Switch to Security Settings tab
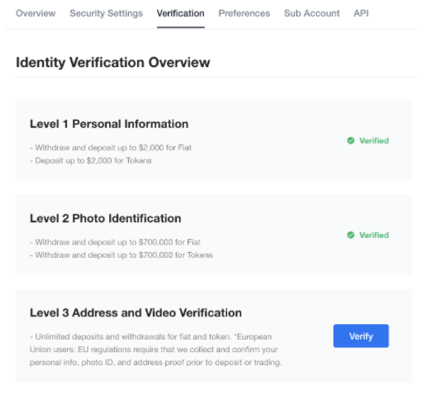424x400 pixels. click(x=106, y=13)
